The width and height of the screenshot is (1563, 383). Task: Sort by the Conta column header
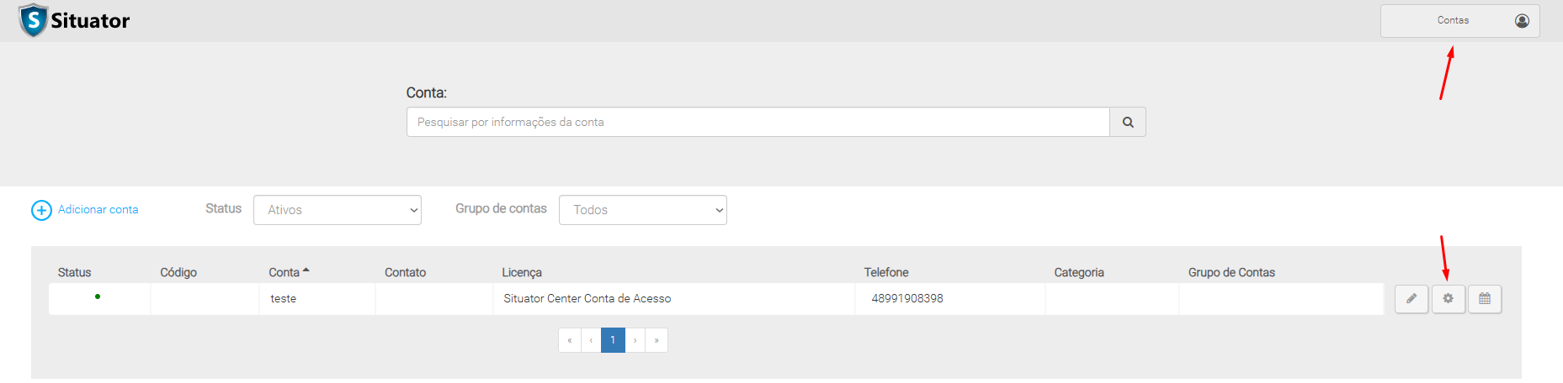[284, 272]
